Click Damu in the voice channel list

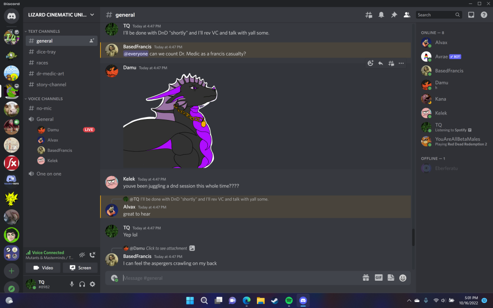[x=53, y=130]
